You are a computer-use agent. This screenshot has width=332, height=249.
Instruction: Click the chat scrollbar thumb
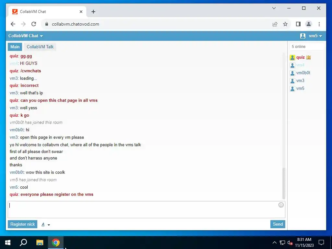point(284,184)
